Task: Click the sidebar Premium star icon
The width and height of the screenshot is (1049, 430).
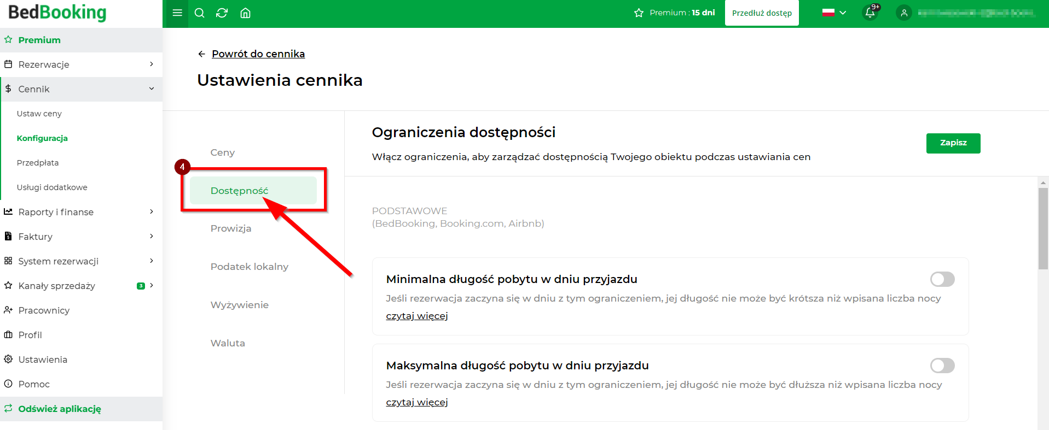Action: tap(8, 39)
